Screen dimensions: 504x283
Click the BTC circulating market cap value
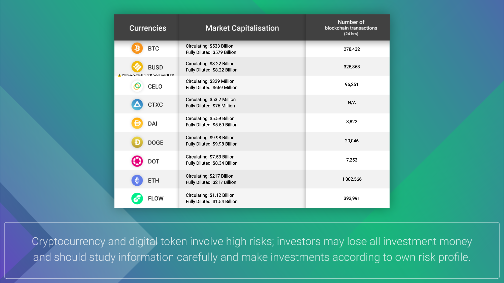point(209,46)
